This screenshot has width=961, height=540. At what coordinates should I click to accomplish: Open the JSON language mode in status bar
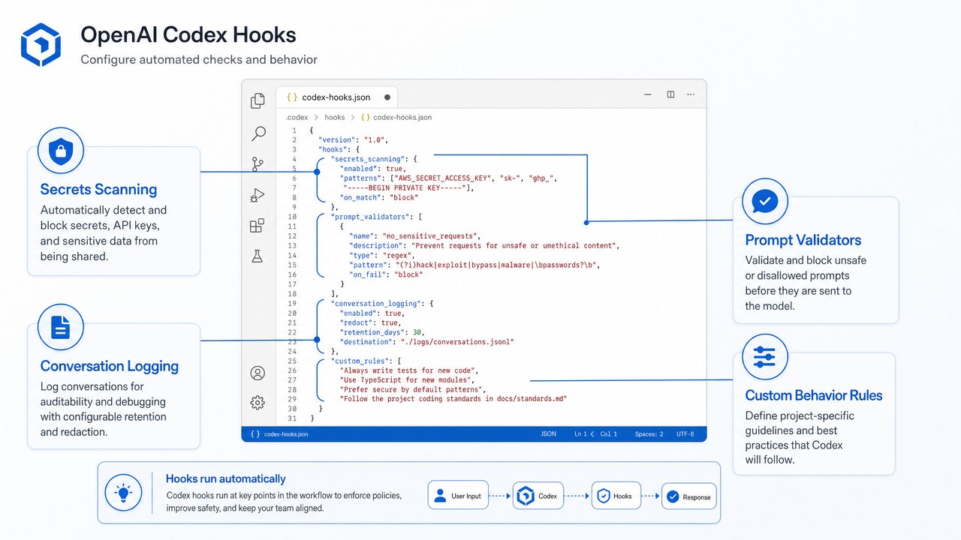tap(549, 434)
